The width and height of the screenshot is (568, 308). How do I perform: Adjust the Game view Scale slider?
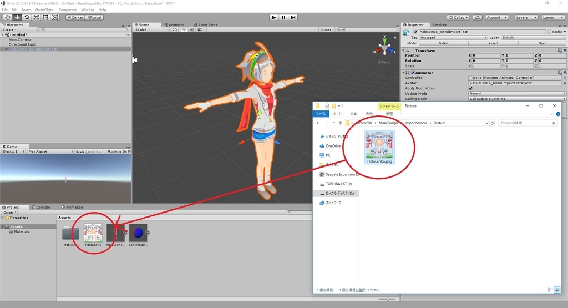90,152
